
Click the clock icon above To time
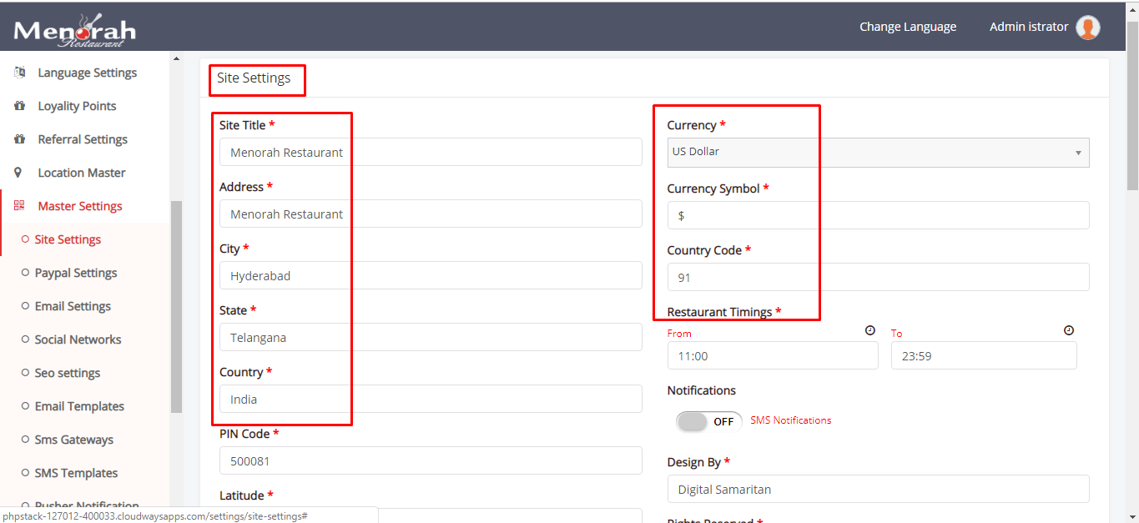(1069, 330)
